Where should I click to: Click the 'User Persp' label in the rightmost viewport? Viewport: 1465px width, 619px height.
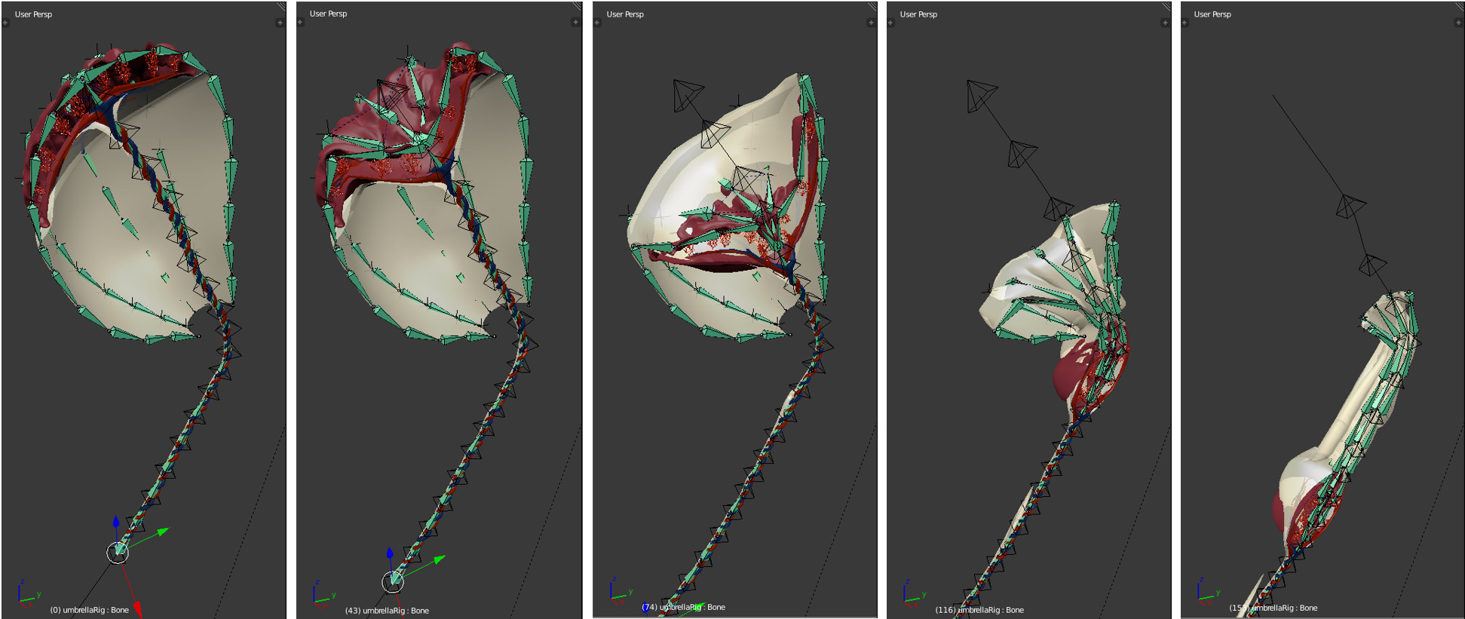1212,14
